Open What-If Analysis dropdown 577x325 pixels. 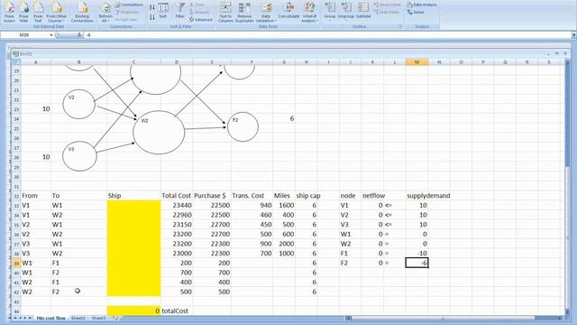310,12
